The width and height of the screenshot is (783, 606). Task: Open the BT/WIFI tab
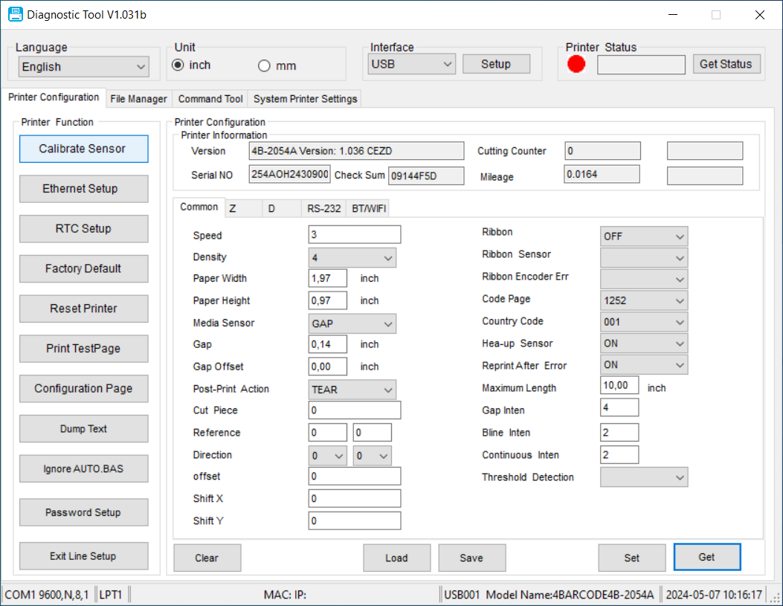coord(368,209)
